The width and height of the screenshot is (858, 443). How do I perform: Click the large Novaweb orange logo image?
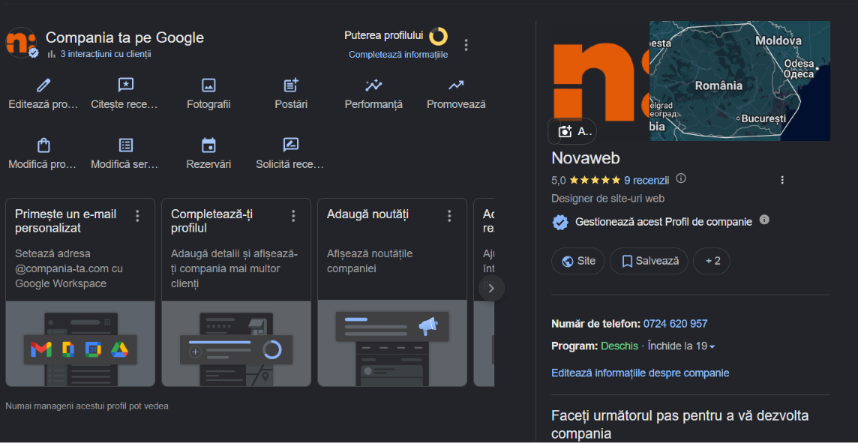600,81
